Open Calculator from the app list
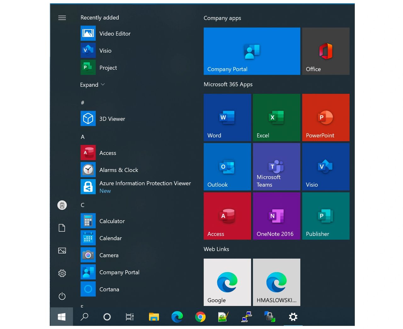 pyautogui.click(x=112, y=221)
